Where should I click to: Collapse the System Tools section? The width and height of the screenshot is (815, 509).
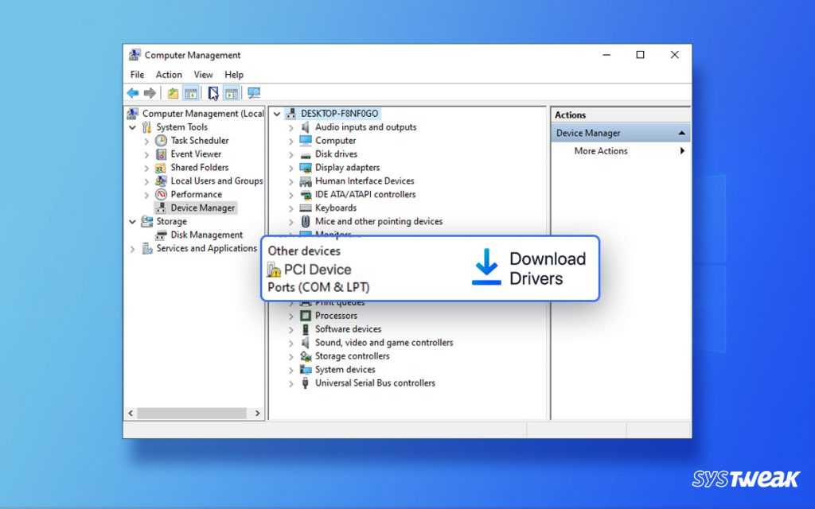click(x=132, y=126)
